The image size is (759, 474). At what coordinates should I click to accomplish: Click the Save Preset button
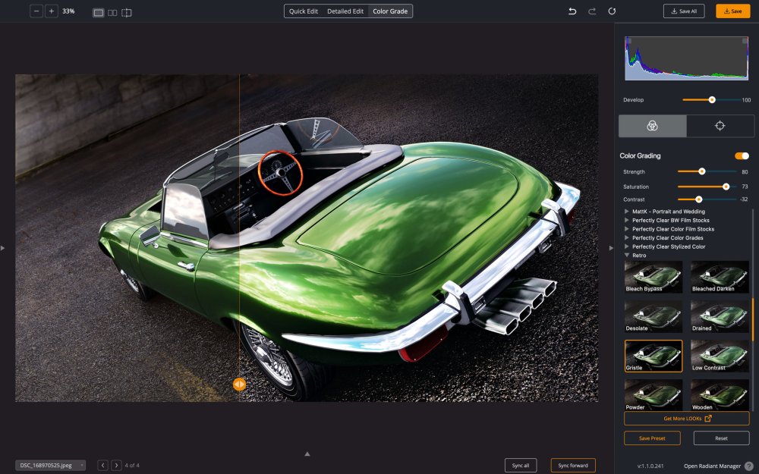(x=652, y=438)
